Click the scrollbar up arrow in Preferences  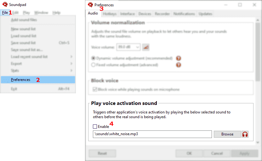pyautogui.click(x=258, y=20)
